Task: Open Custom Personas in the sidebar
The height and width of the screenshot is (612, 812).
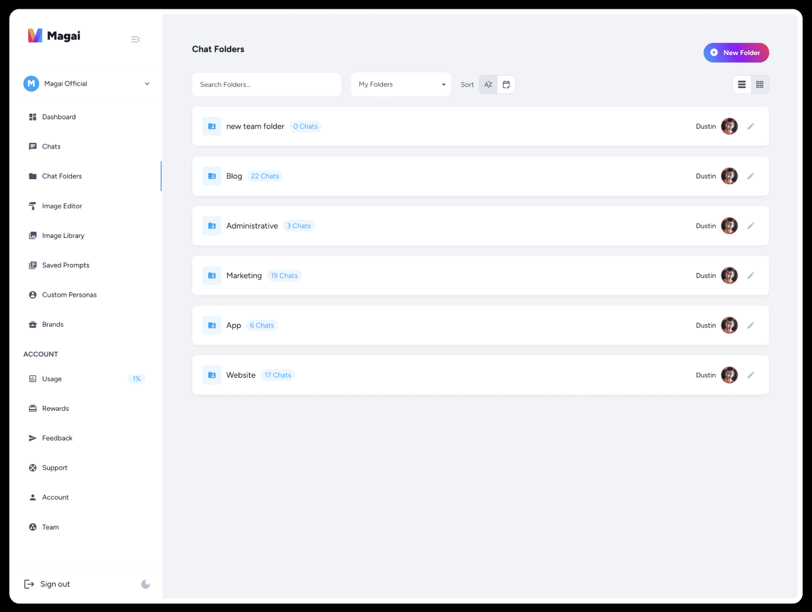Action: (x=69, y=295)
